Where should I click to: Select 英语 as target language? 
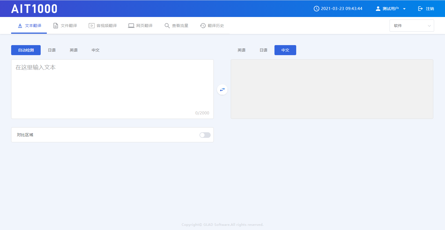click(x=241, y=50)
